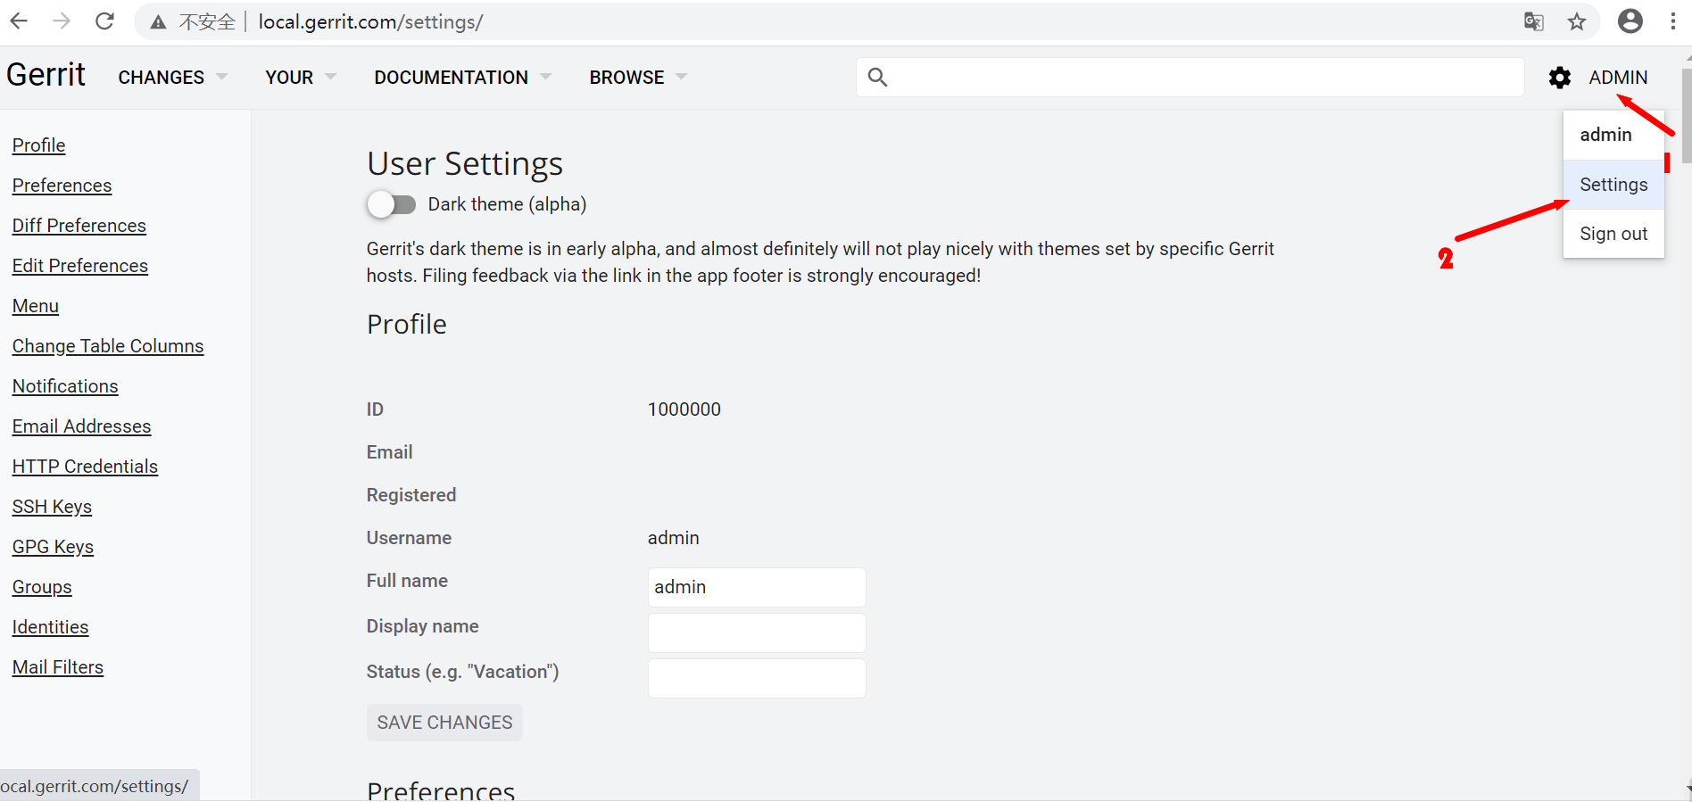Image resolution: width=1692 pixels, height=802 pixels.
Task: Expand the CHANGES dropdown menu
Action: 172,78
